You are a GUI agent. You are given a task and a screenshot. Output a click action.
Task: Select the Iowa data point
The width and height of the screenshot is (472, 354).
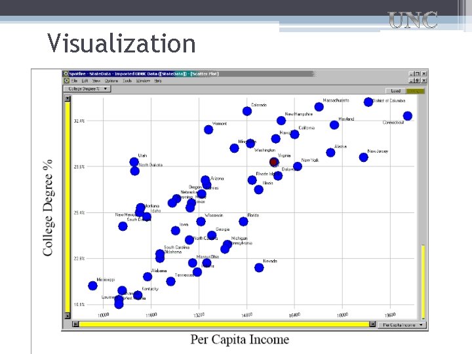point(176,231)
